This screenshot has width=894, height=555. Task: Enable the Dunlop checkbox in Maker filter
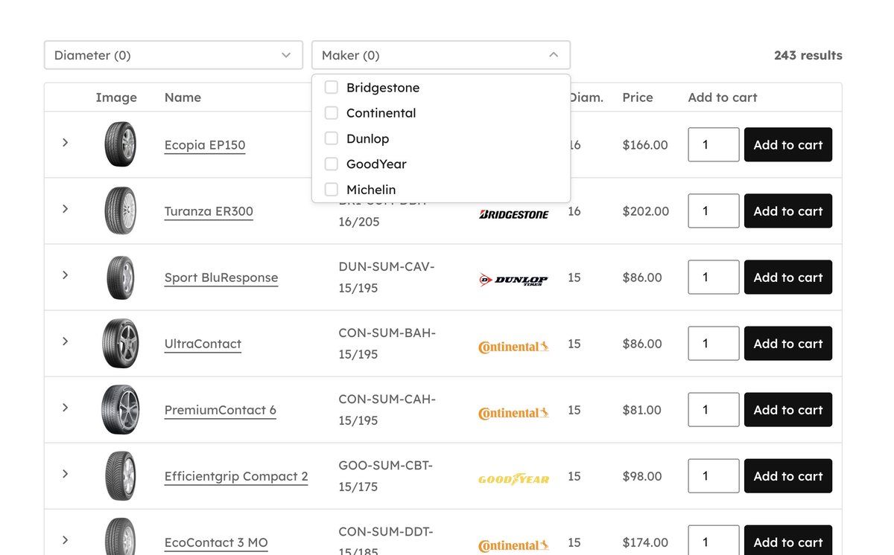click(x=331, y=138)
